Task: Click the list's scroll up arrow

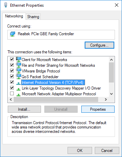Action: point(111,60)
